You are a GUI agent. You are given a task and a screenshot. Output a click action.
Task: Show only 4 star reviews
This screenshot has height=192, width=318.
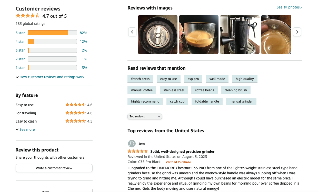tap(20, 42)
